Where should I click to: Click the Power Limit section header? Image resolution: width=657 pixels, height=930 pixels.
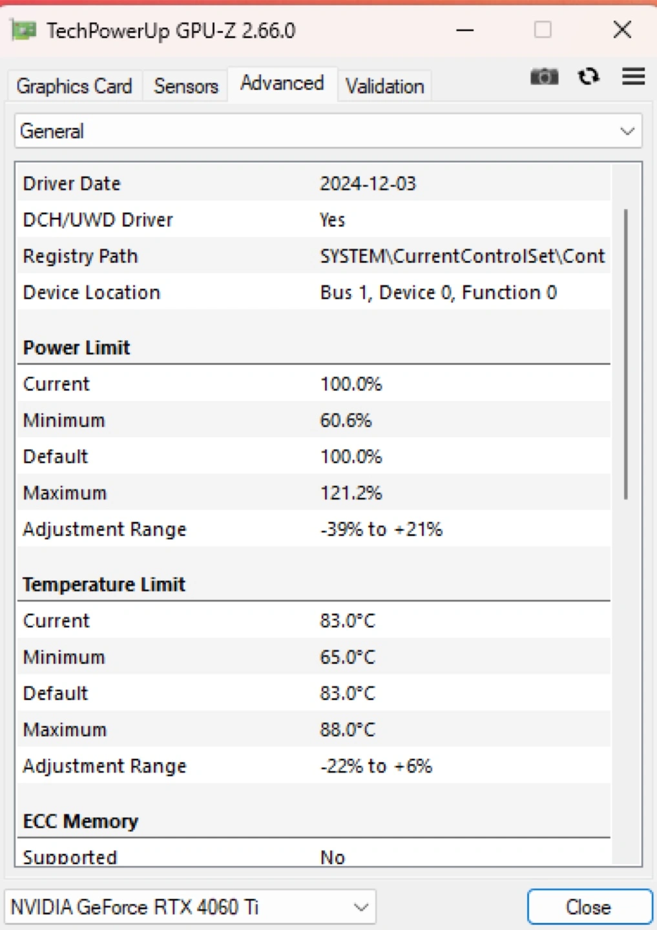(77, 347)
